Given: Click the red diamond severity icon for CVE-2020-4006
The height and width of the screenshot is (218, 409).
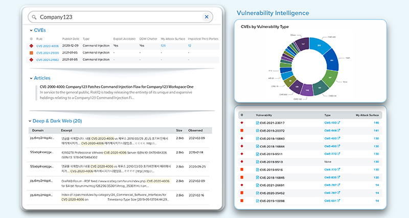Looking at the screenshot, I should pos(31,46).
